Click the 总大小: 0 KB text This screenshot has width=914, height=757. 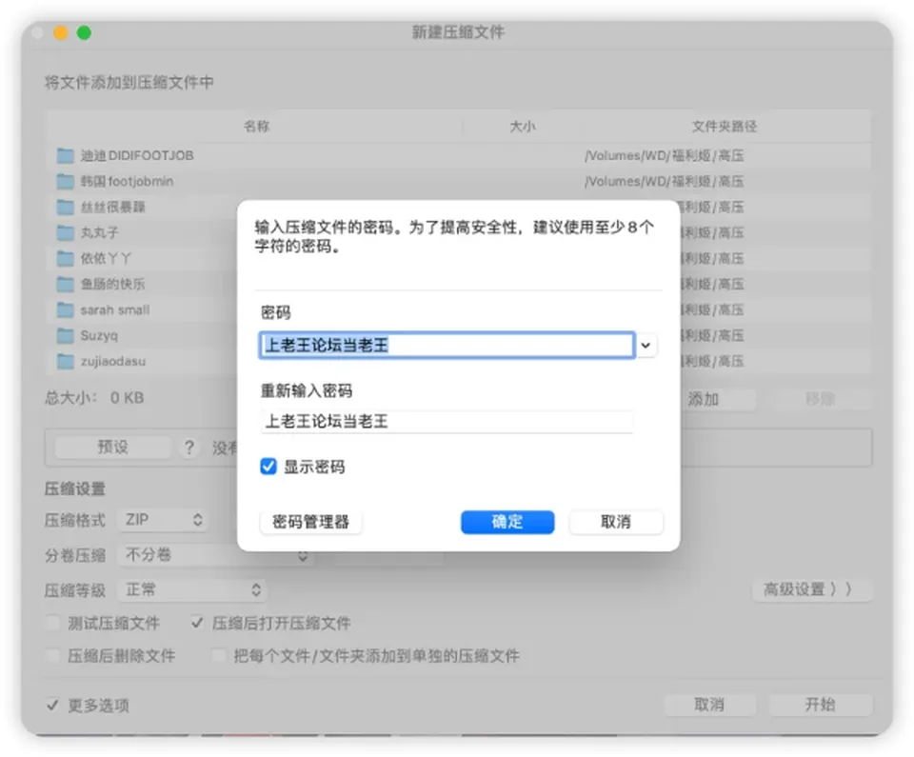[x=94, y=398]
